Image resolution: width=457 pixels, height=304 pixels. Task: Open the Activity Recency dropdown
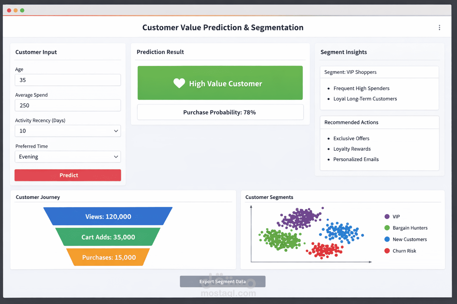[x=68, y=131]
